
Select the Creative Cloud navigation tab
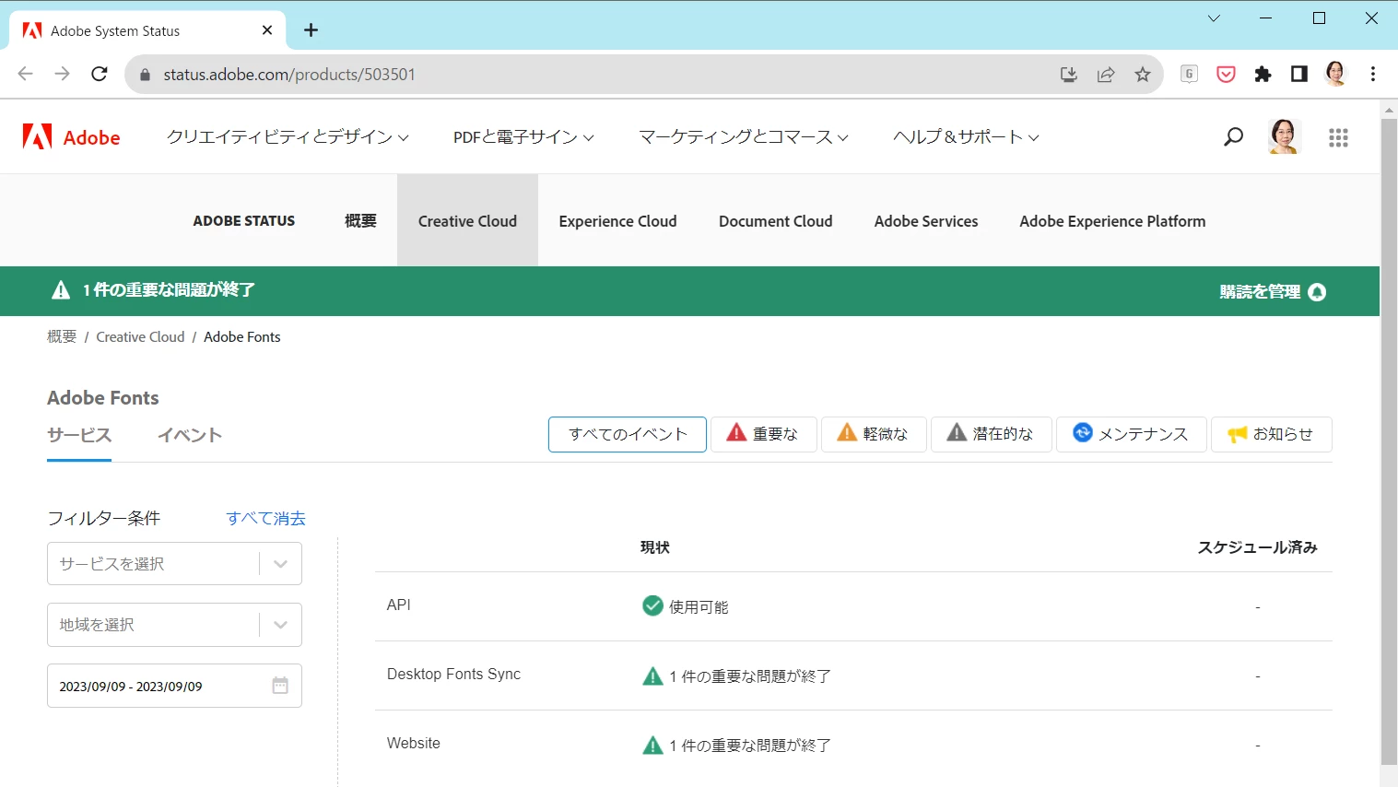click(467, 221)
